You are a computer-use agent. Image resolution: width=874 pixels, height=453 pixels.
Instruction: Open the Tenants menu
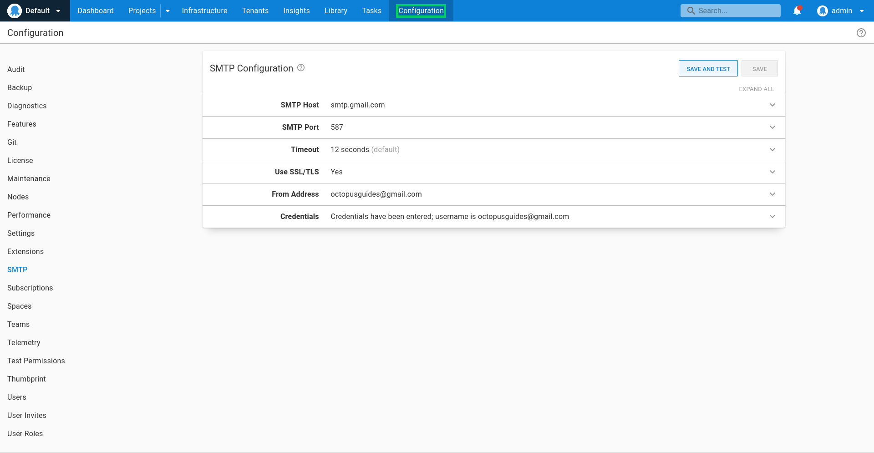click(255, 10)
